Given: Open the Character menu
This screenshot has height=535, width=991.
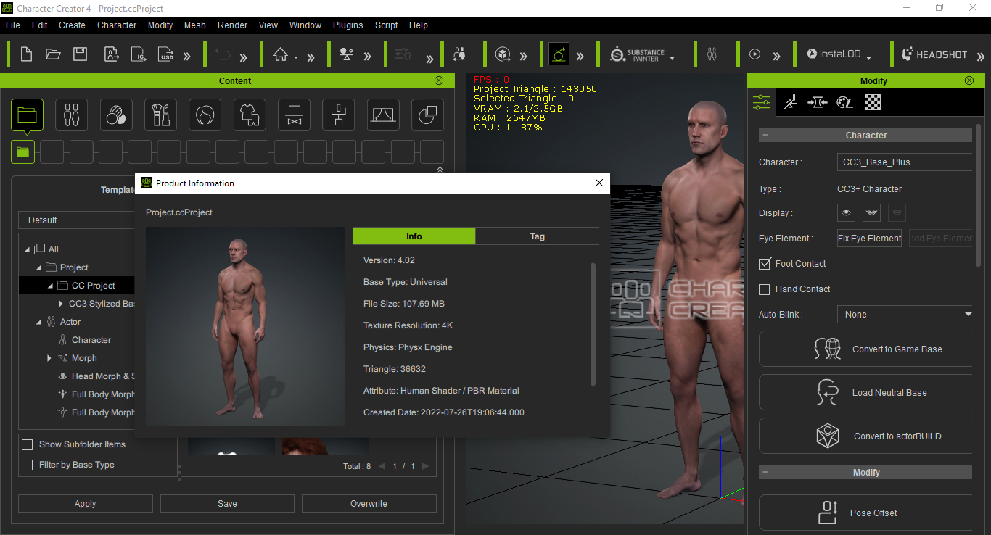Looking at the screenshot, I should 117,25.
